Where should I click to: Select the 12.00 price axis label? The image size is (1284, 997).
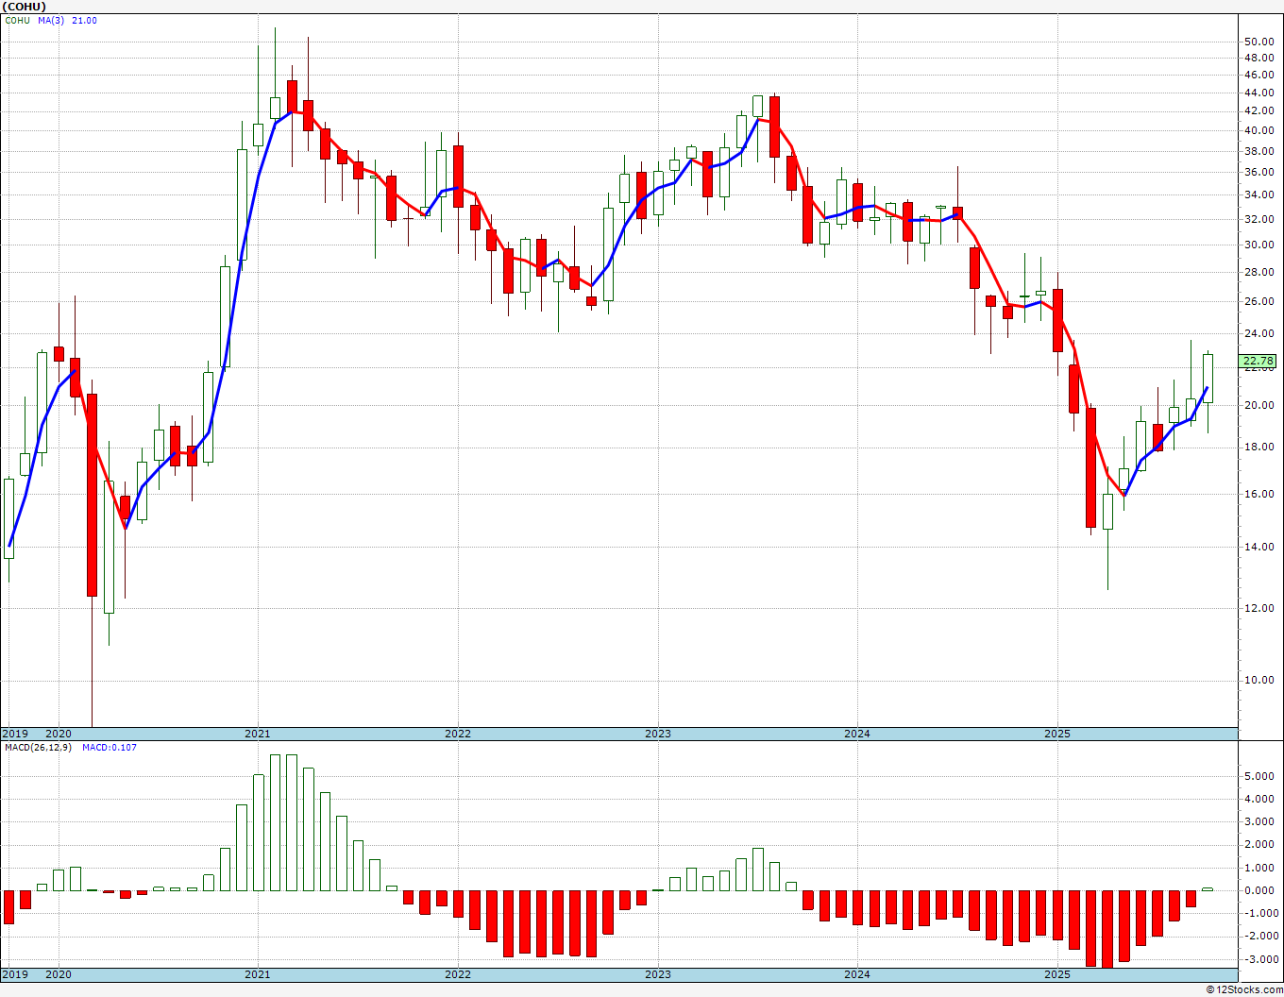[1259, 608]
